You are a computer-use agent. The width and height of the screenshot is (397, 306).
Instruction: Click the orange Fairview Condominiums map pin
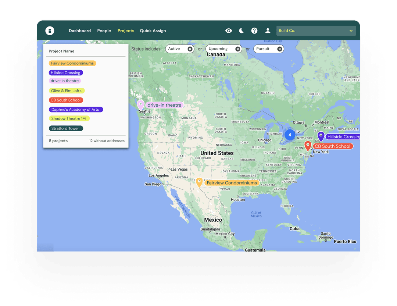click(199, 182)
